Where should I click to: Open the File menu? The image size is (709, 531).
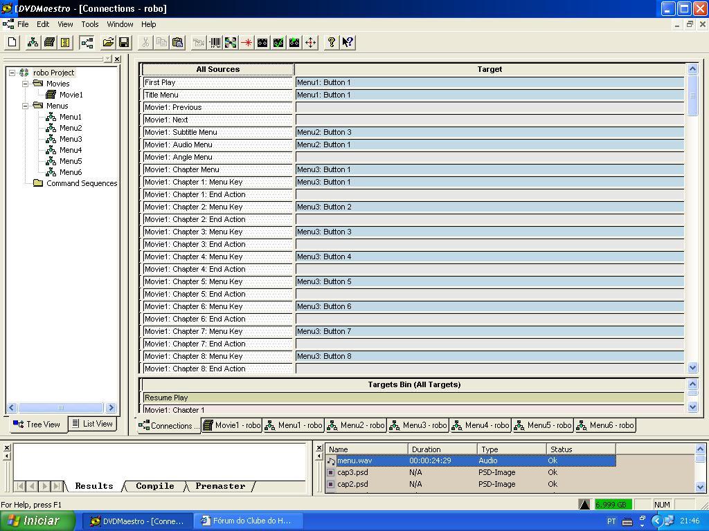23,24
